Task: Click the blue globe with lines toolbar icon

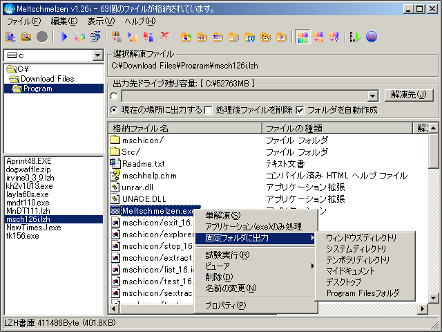Action: (96, 37)
